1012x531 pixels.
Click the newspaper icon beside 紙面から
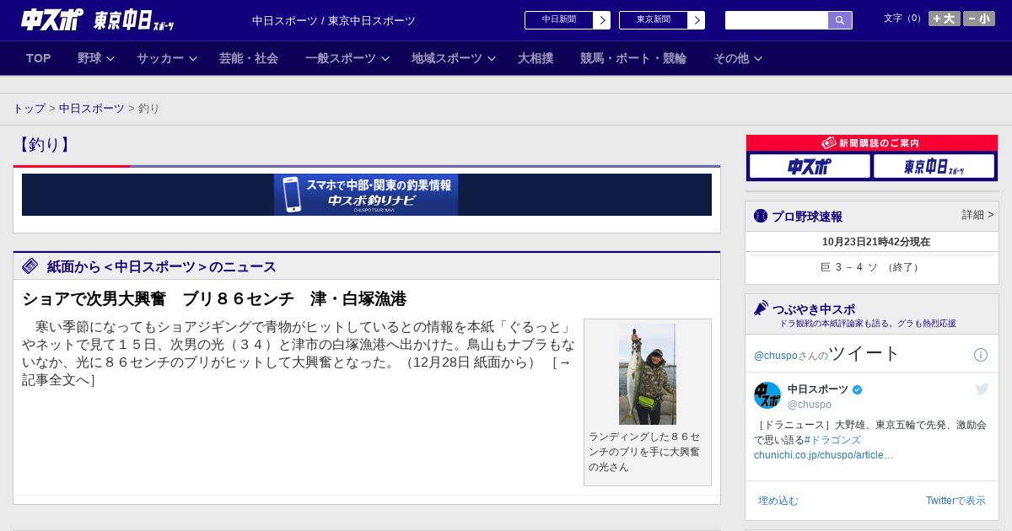[x=30, y=266]
